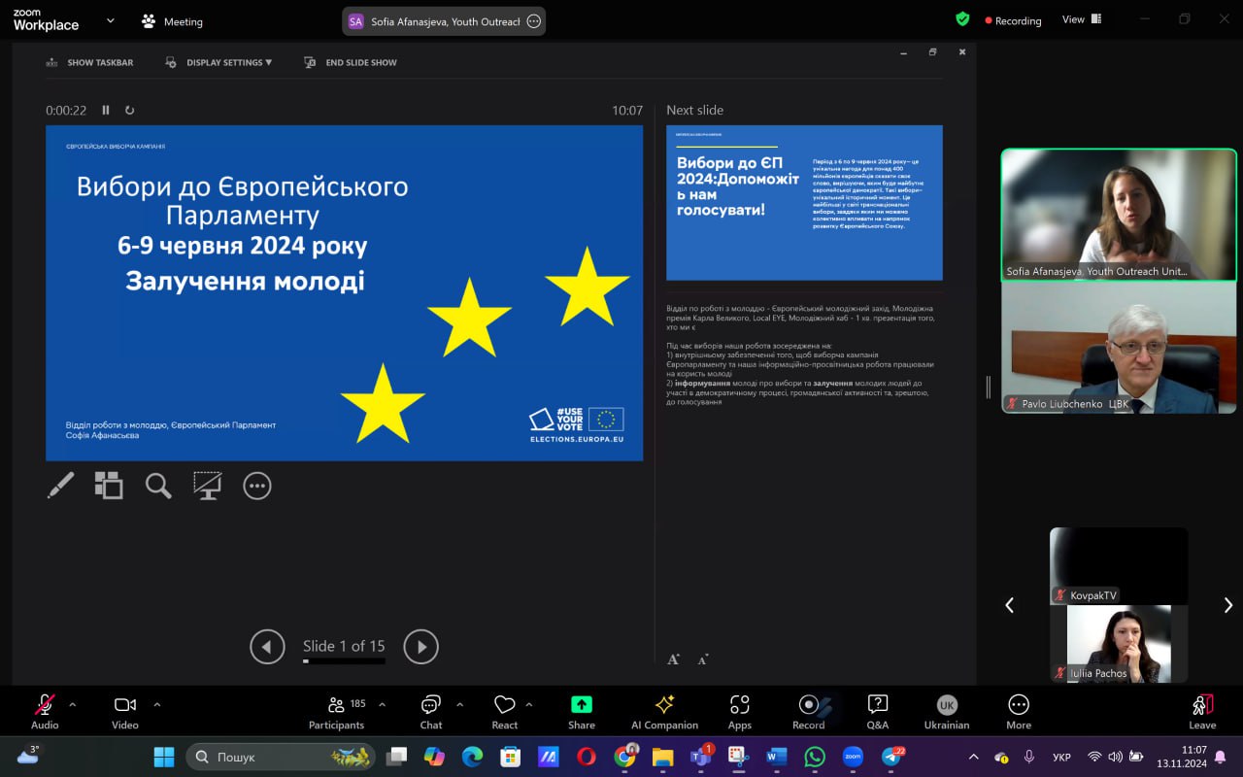The image size is (1243, 777).
Task: Click the slide progress bar
Action: coord(344,661)
